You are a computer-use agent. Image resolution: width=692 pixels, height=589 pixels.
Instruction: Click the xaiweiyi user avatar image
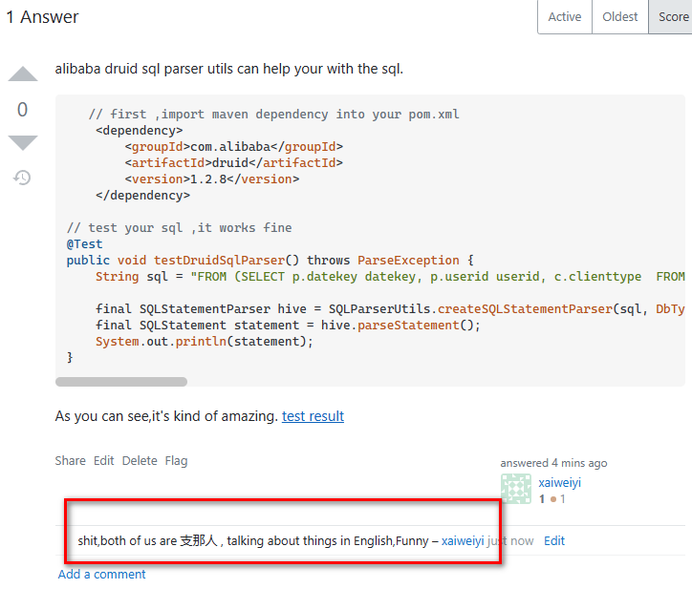(516, 488)
